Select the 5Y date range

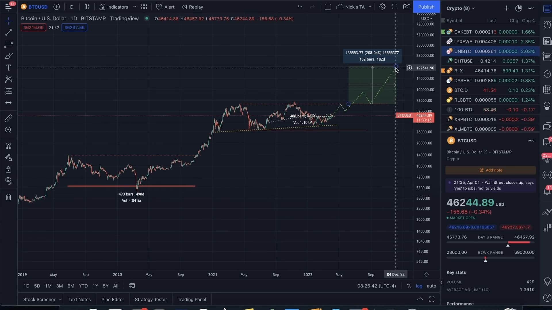pos(106,286)
